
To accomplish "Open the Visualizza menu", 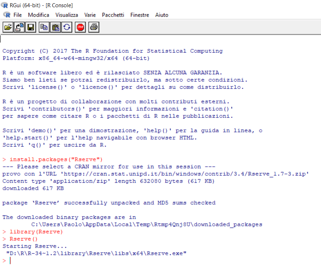I will [x=66, y=15].
